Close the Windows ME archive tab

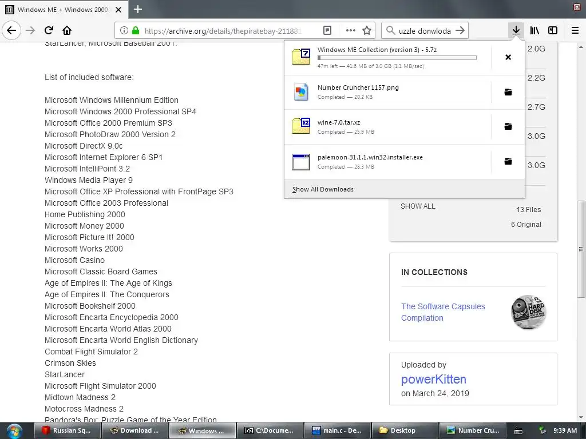point(118,10)
